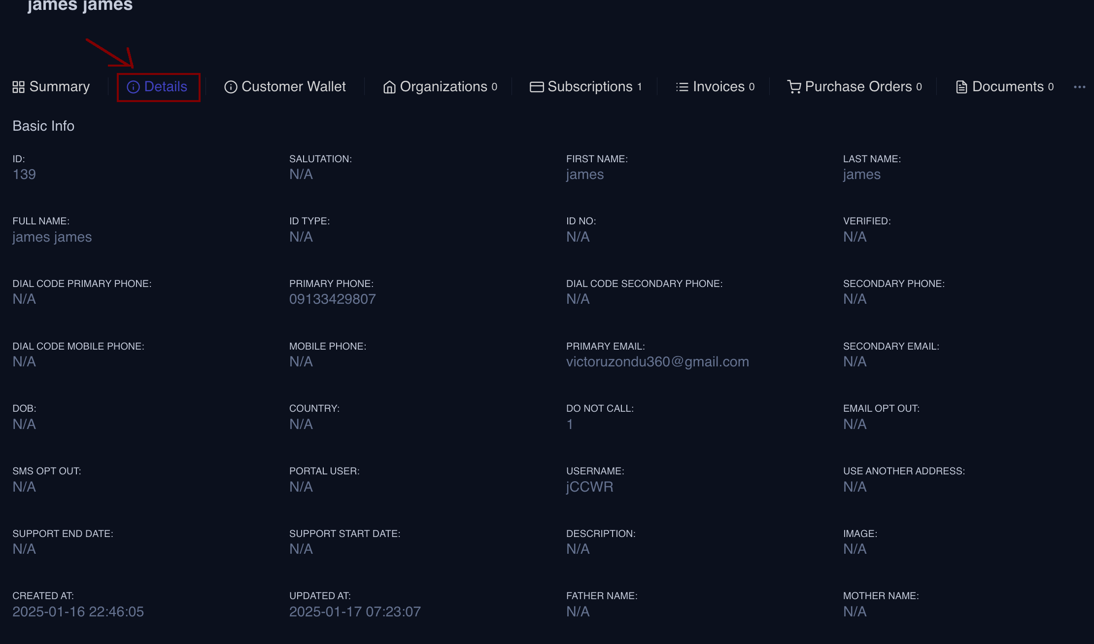Open the Customer Wallet tab
The width and height of the screenshot is (1094, 644).
pos(294,87)
